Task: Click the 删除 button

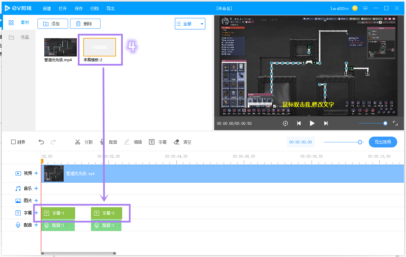Action: coord(85,24)
